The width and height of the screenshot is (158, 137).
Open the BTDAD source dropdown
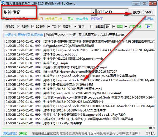point(126,12)
